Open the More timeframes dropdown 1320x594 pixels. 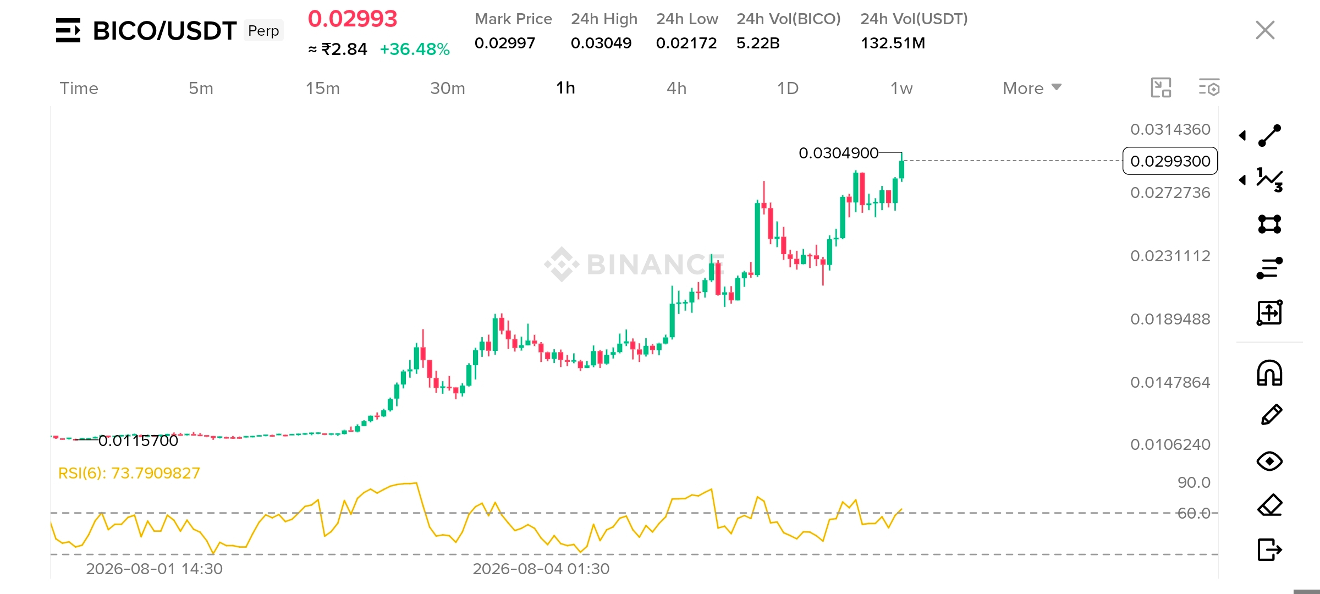pyautogui.click(x=1032, y=88)
